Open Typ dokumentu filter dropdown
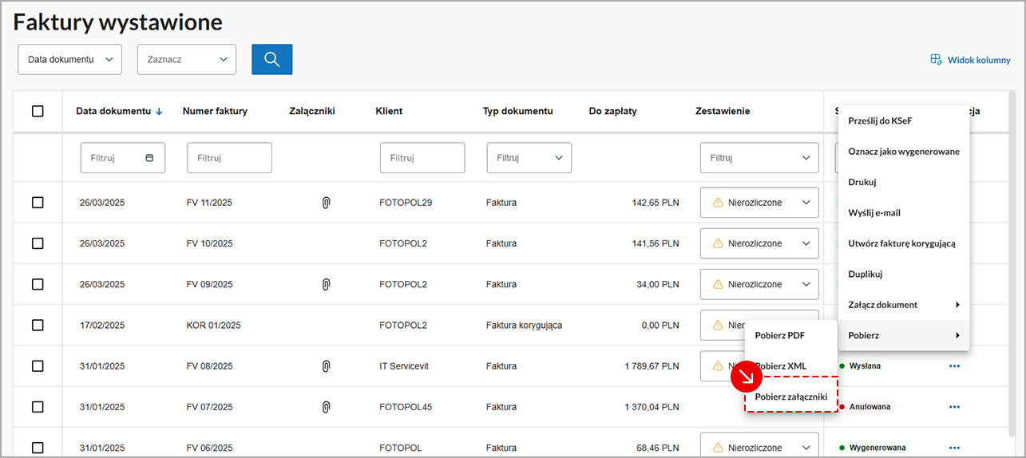This screenshot has height=458, width=1026. click(x=529, y=158)
